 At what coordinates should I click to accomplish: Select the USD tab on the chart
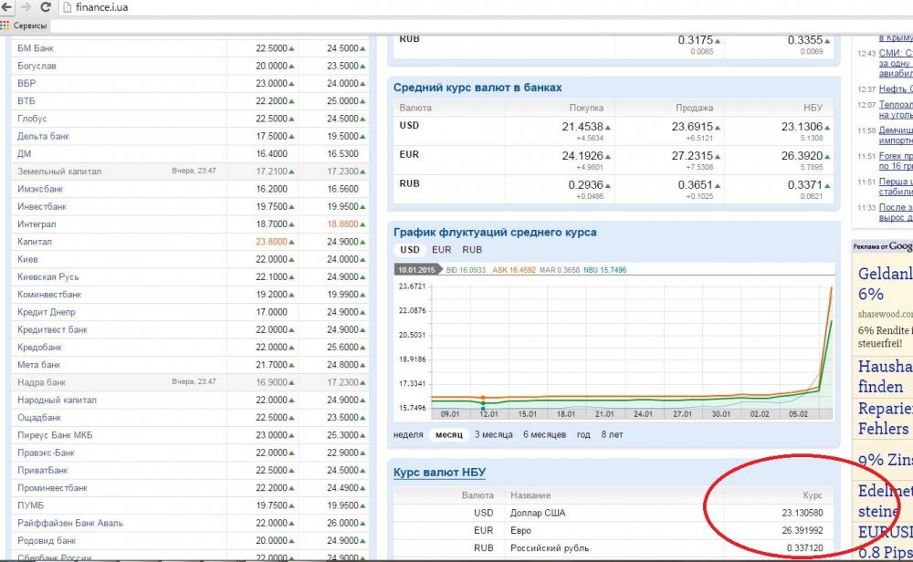[410, 250]
